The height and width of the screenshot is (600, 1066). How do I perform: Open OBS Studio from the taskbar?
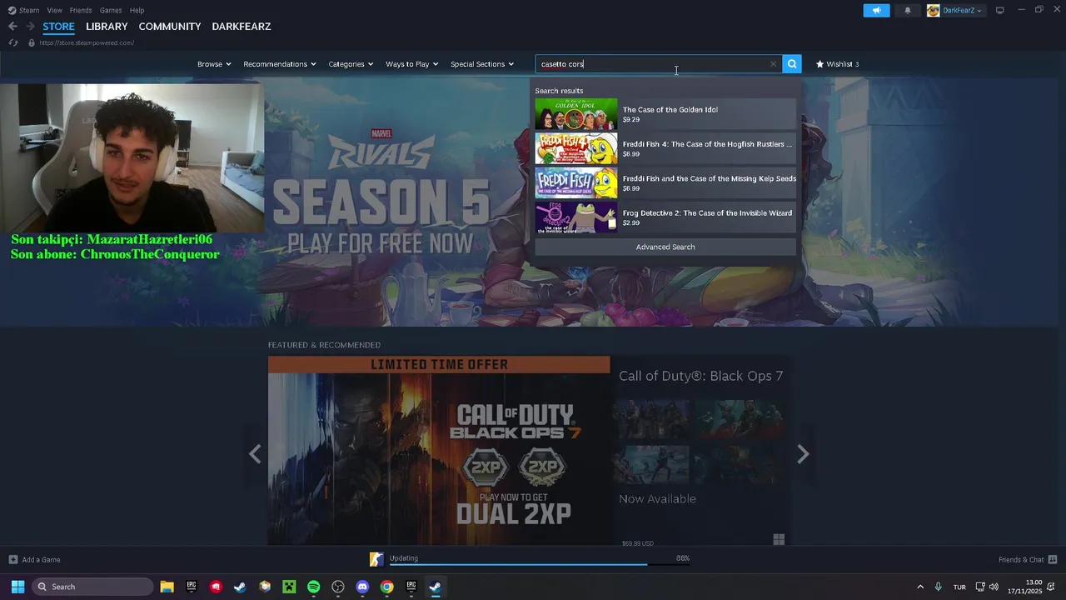[x=337, y=587]
